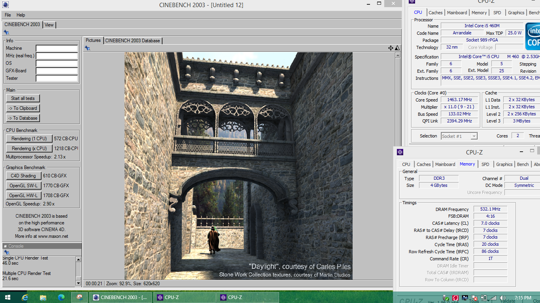The width and height of the screenshot is (540, 303).
Task: Click the 'Intel Core i5 460M' name field
Action: pyautogui.click(x=482, y=26)
